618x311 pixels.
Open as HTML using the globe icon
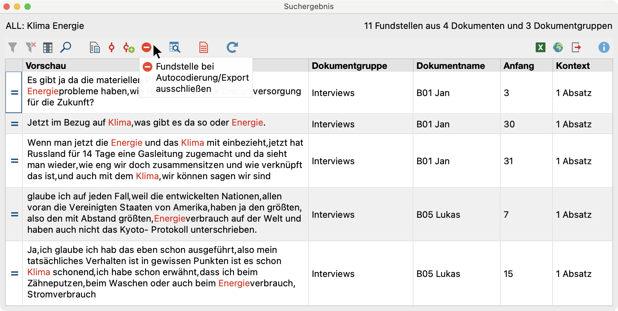[558, 47]
